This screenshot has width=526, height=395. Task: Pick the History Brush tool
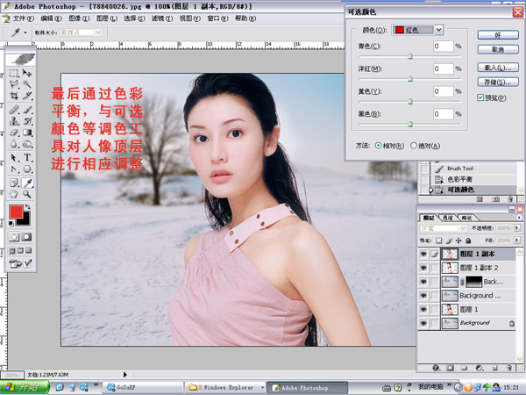coord(27,121)
